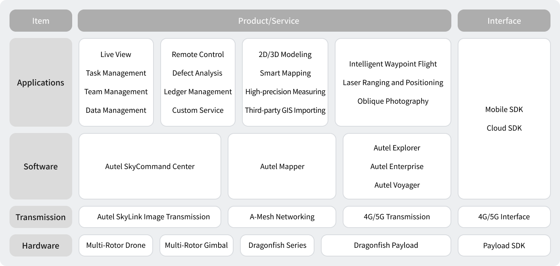
Task: Select the Hardware row label
Action: point(40,245)
